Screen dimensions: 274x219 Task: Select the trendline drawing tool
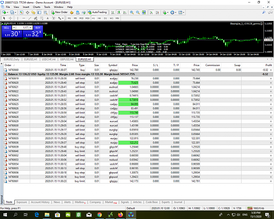(30, 18)
